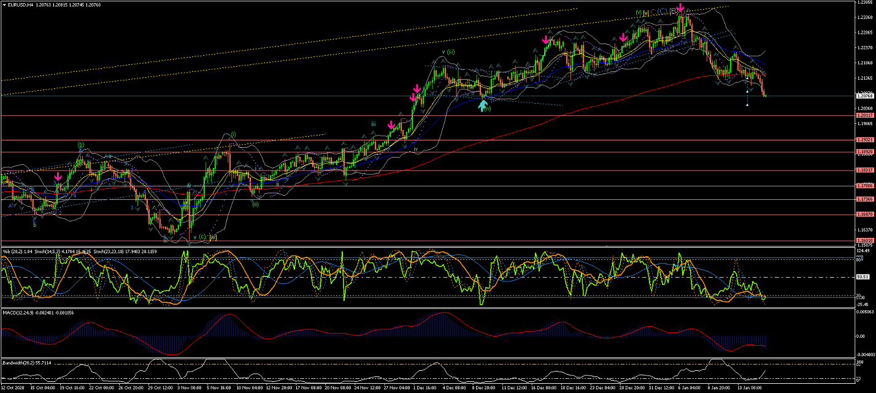The image size is (876, 393).
Task: Click the red 1.19321 price level tag
Action: [x=865, y=140]
